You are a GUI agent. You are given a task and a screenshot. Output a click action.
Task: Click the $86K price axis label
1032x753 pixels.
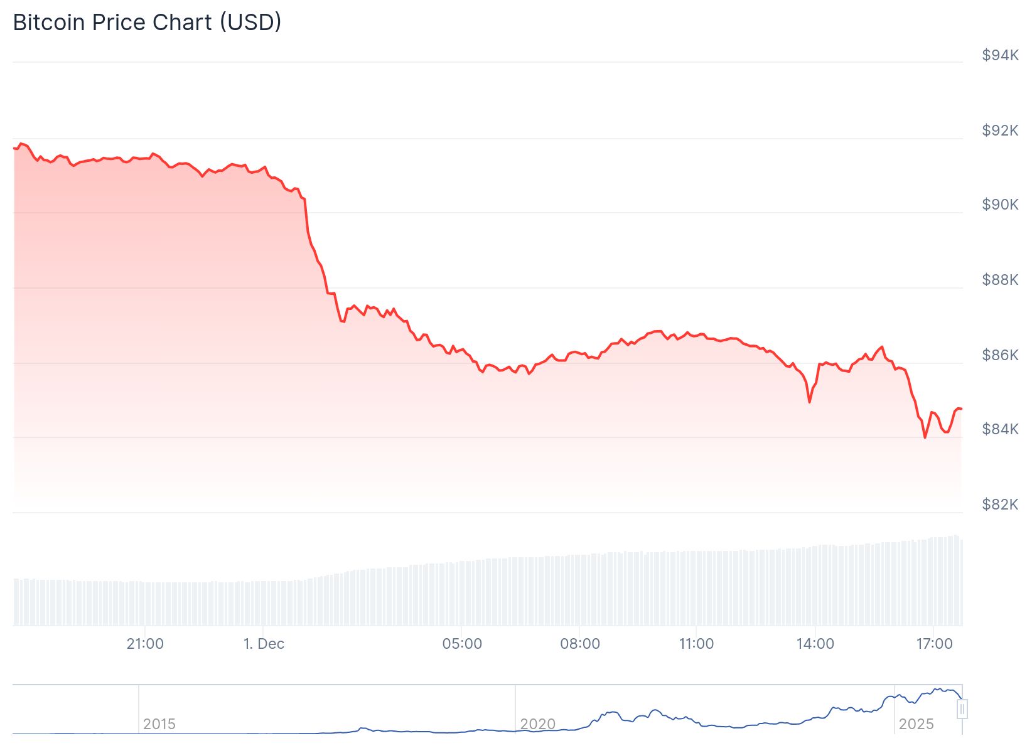tap(1000, 355)
